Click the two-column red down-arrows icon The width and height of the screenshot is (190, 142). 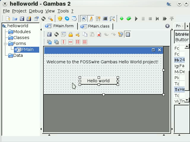tap(78, 42)
